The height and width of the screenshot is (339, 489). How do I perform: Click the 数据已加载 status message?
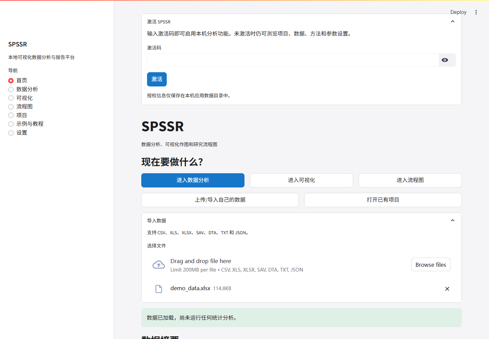coord(302,318)
